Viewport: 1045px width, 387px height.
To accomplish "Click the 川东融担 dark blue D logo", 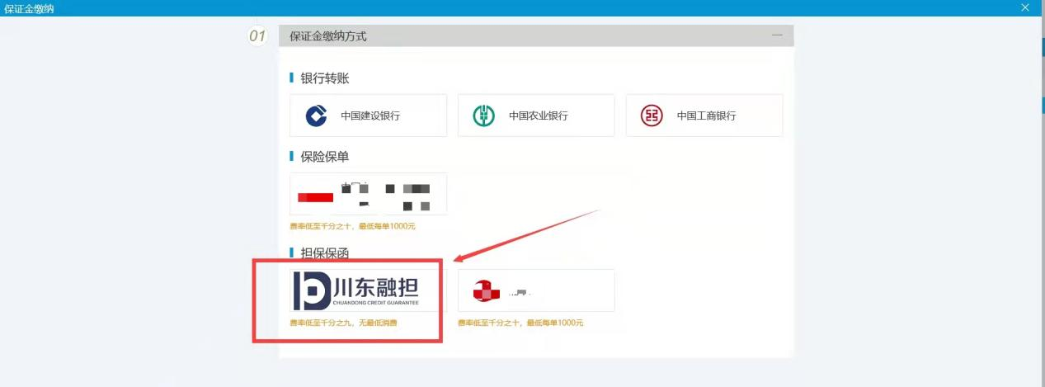I will point(312,290).
